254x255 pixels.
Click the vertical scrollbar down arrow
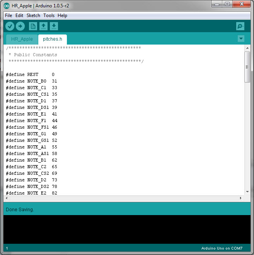[247, 191]
